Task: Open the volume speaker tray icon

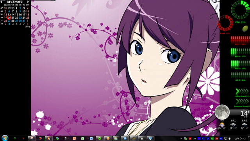Action: coord(230,139)
